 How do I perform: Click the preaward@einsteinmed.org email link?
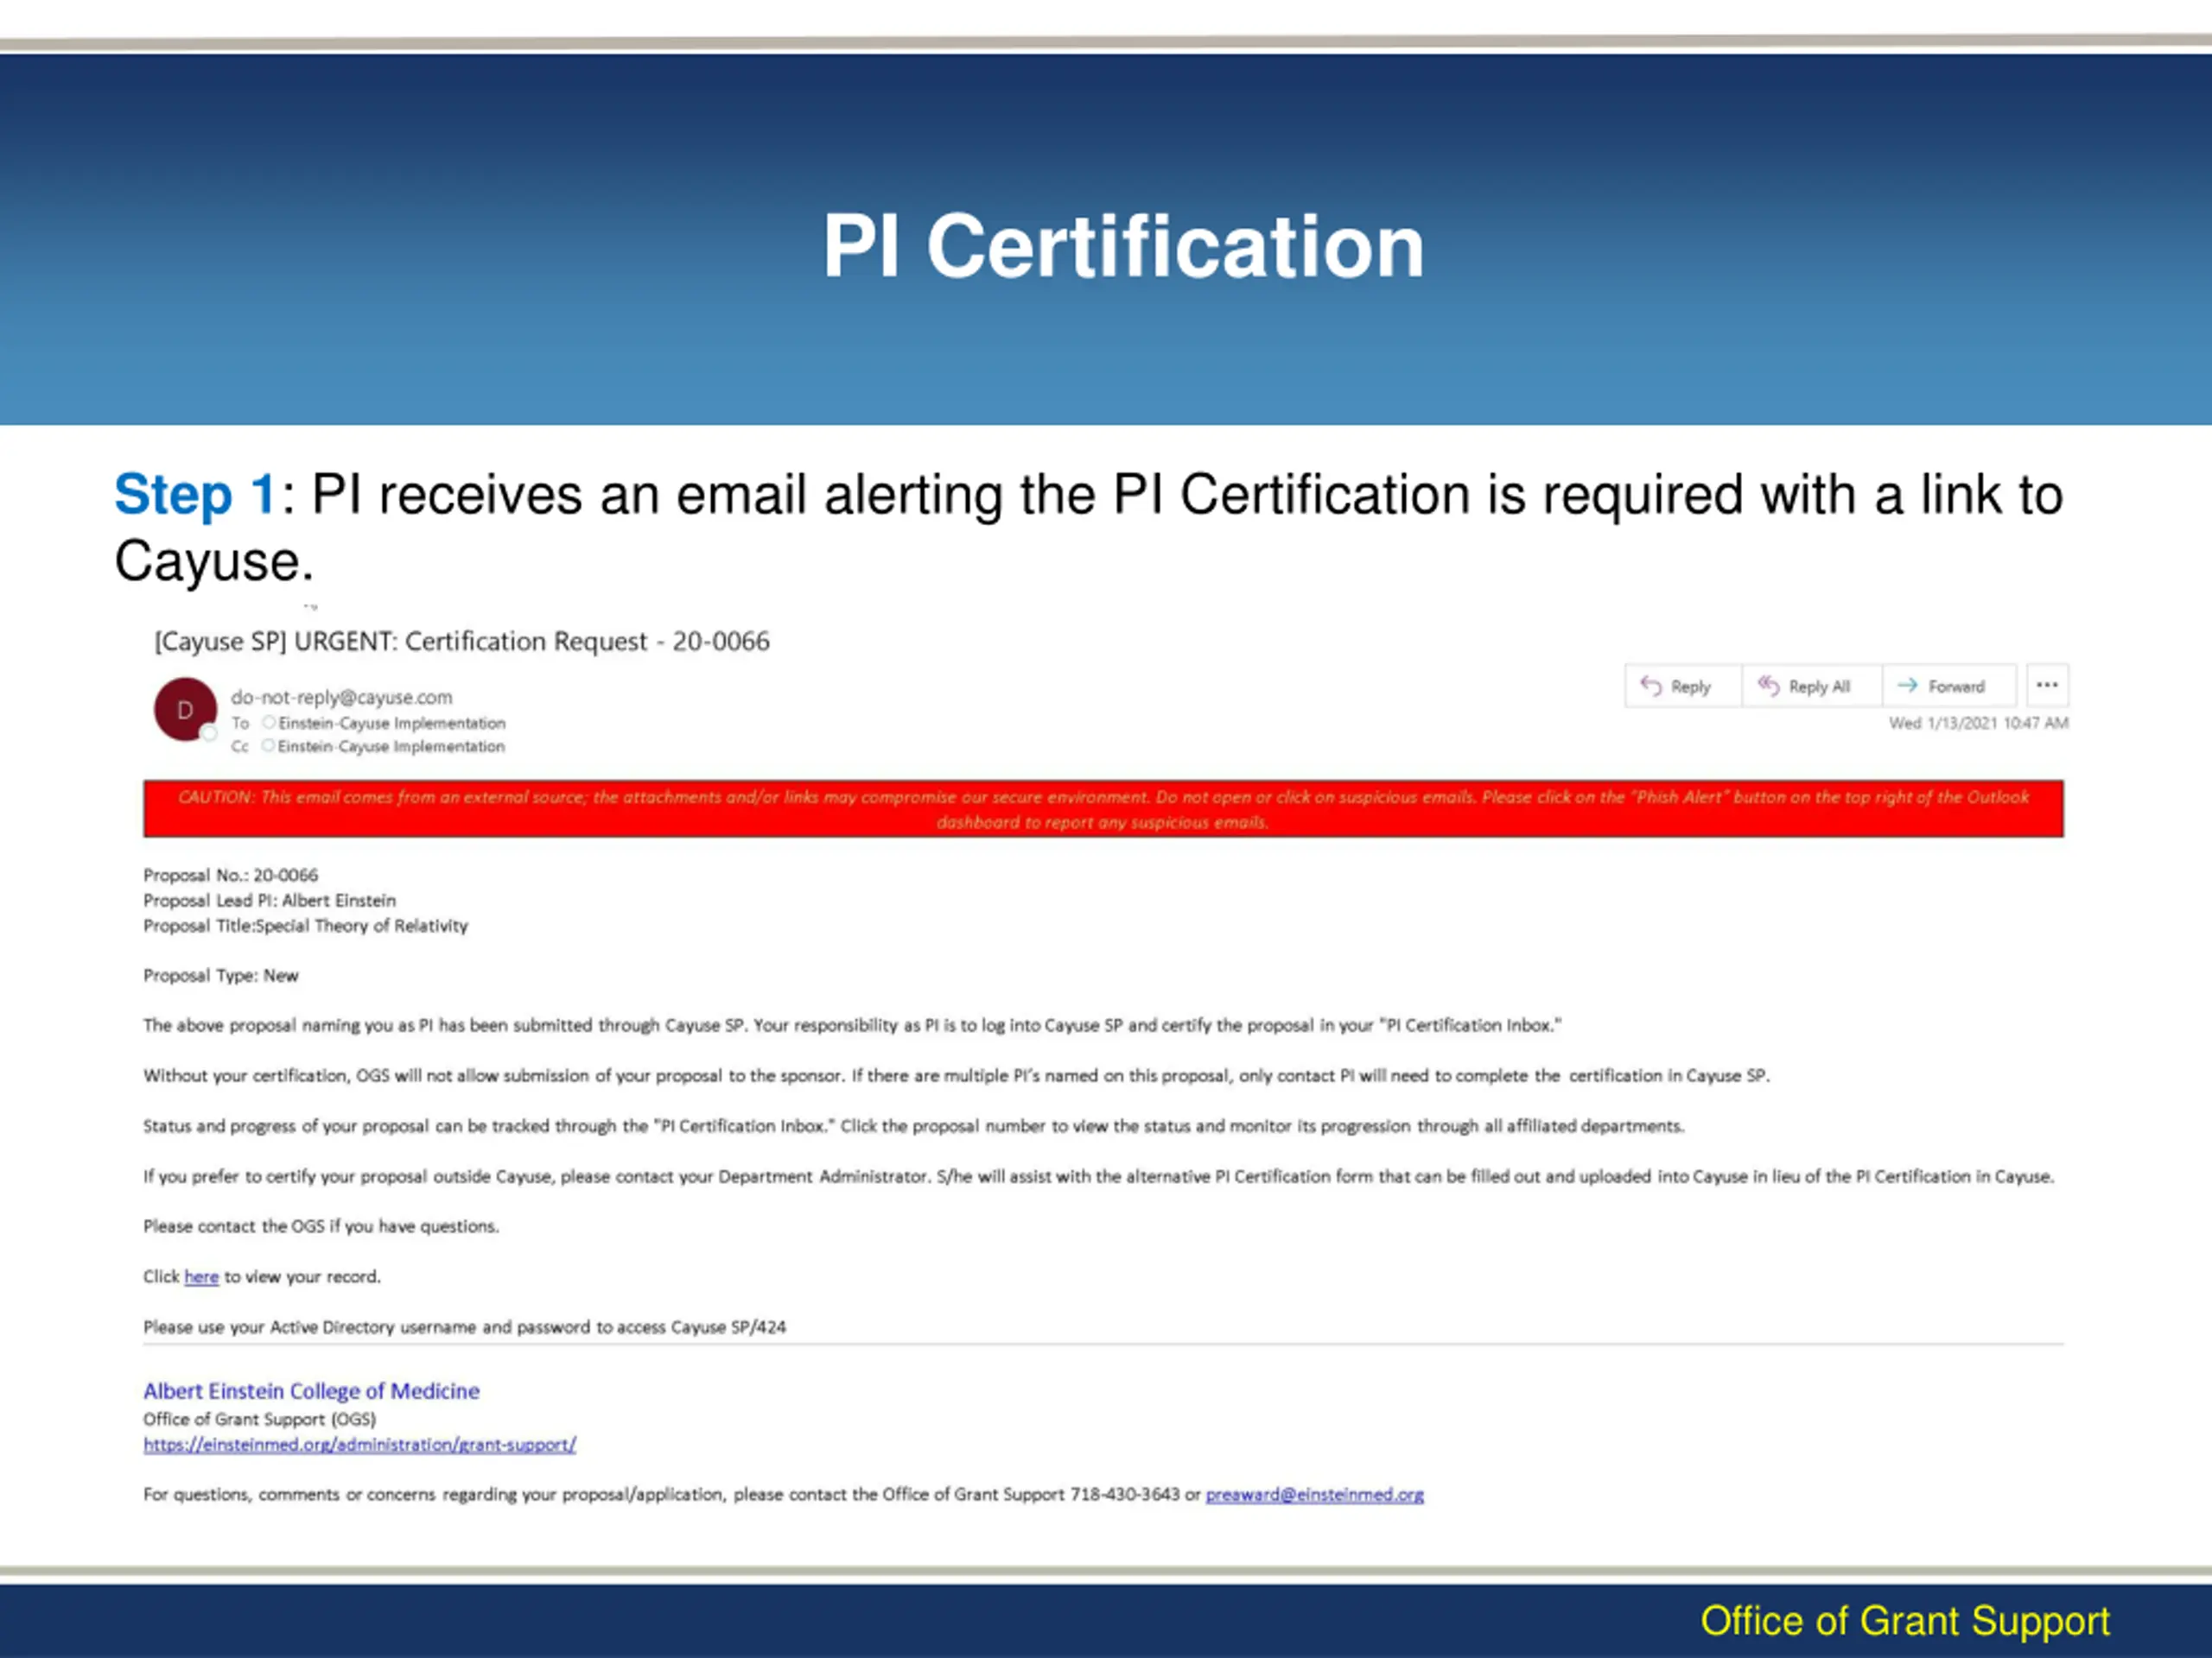point(1314,1494)
